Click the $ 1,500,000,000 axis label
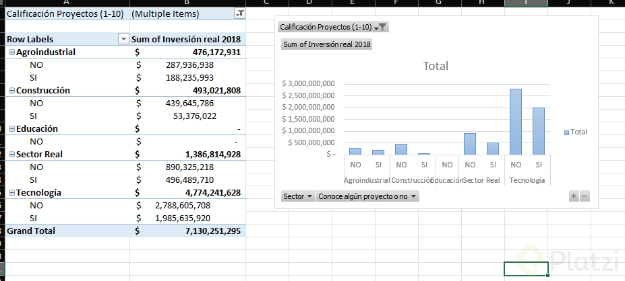The width and height of the screenshot is (625, 281). pos(308,119)
